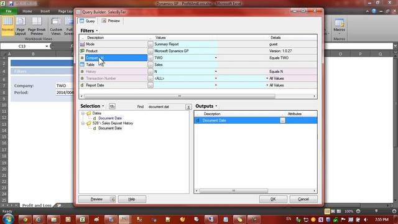Confirm the query with the OK button
The image size is (398, 224).
(x=273, y=199)
